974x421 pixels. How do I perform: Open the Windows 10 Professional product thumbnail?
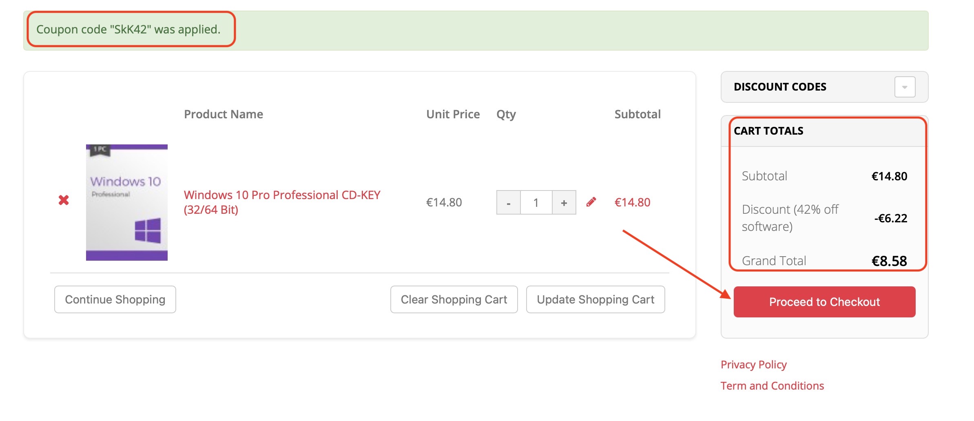pyautogui.click(x=127, y=202)
